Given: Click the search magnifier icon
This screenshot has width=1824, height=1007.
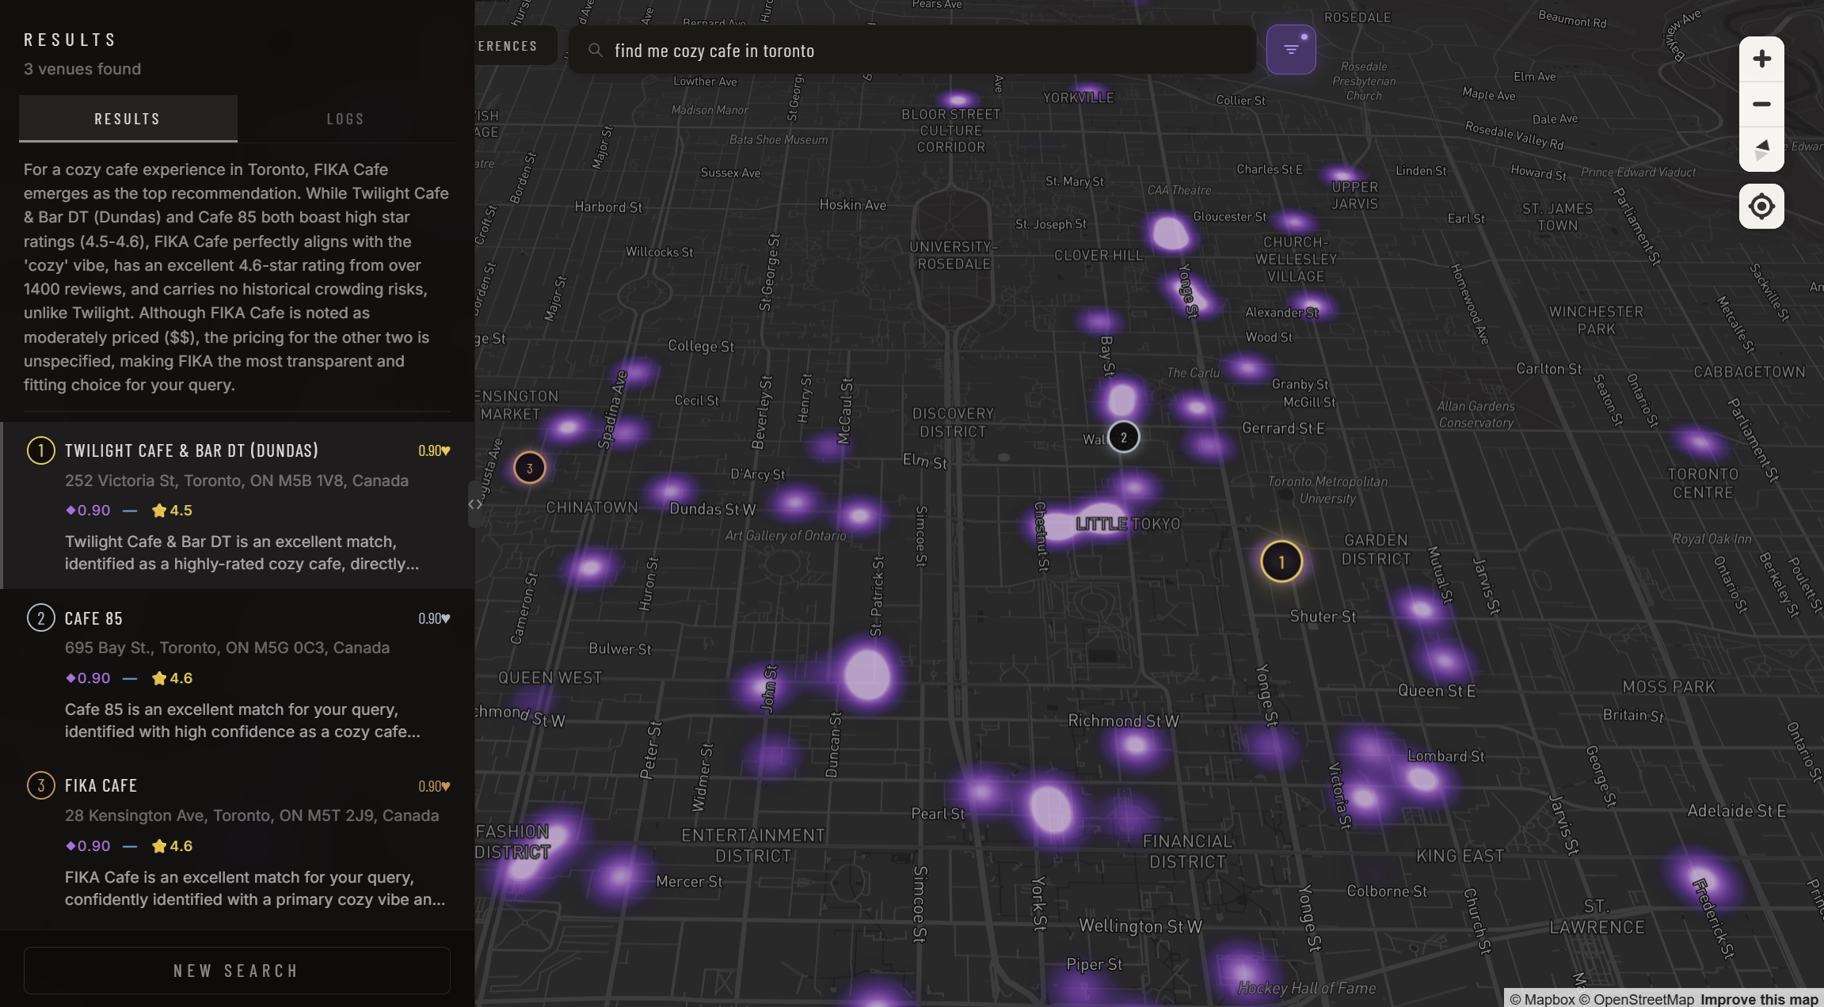Looking at the screenshot, I should pyautogui.click(x=596, y=51).
